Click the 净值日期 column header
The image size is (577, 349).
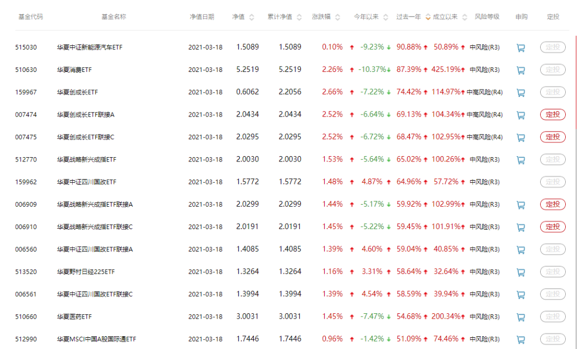[201, 17]
